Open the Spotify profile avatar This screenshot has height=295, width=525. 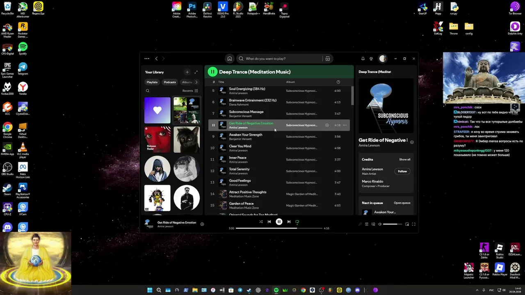pyautogui.click(x=383, y=59)
